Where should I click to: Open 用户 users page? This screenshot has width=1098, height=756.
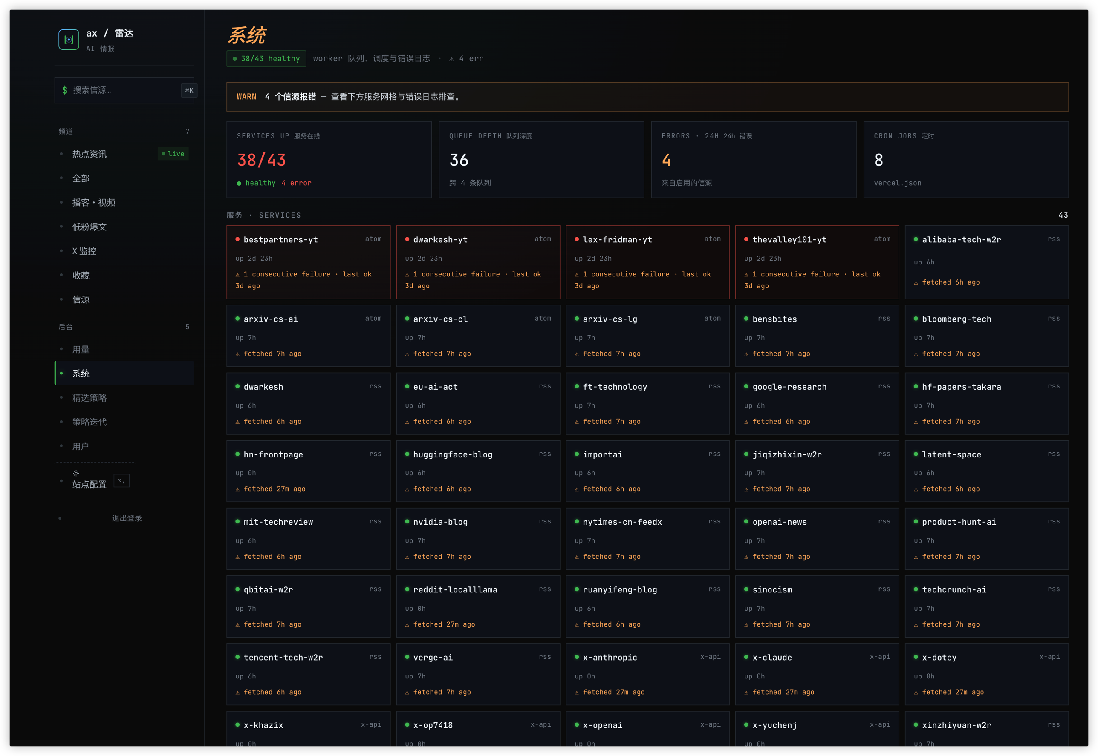pos(124,447)
